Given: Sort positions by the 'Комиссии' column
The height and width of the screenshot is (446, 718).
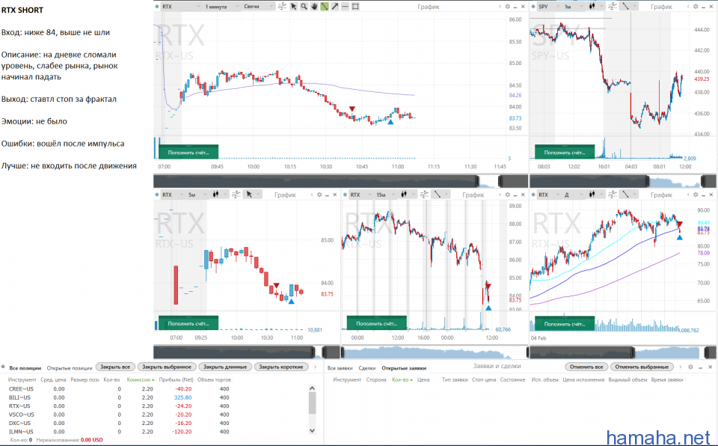Looking at the screenshot, I should 139,380.
